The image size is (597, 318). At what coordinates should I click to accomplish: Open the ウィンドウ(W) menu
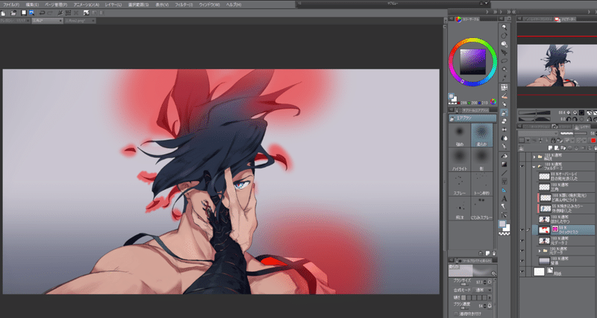pyautogui.click(x=209, y=4)
